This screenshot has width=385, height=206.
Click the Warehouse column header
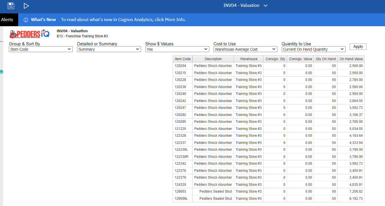[x=249, y=59]
